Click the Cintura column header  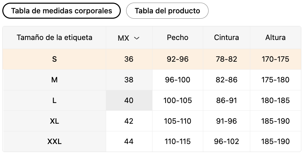point(227,38)
